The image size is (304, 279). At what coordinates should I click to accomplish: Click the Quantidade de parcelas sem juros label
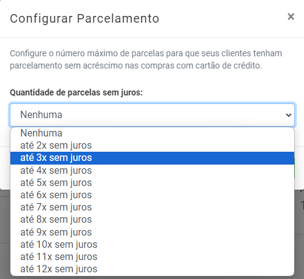pyautogui.click(x=76, y=92)
